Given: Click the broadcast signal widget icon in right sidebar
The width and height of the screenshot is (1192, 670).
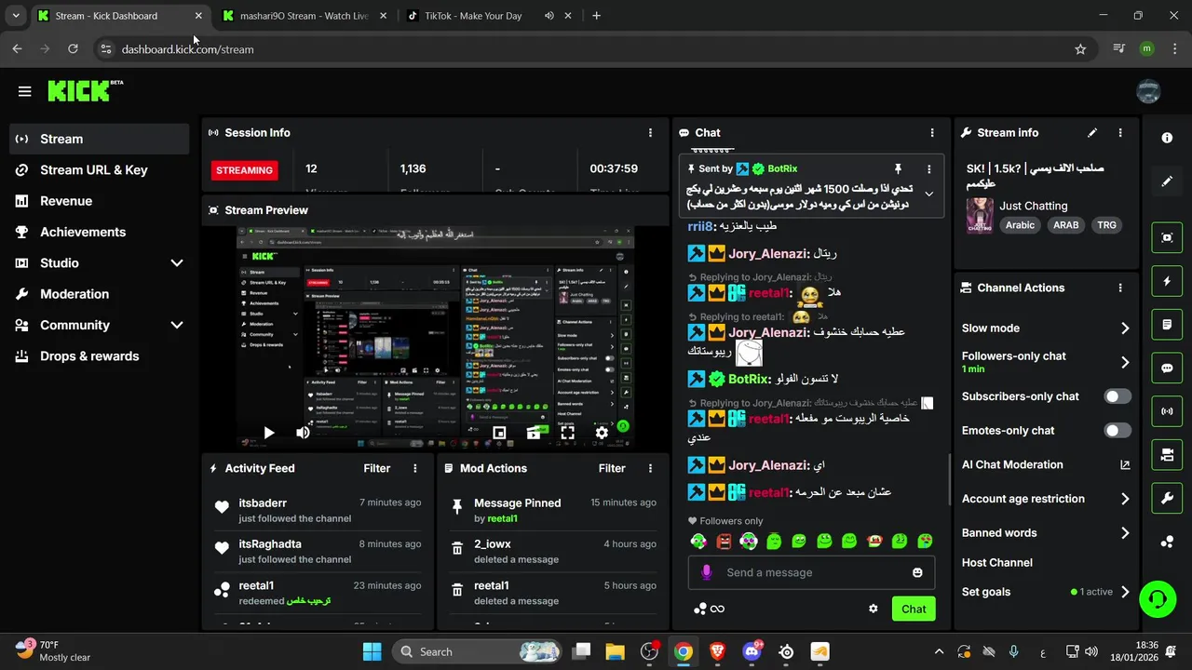Looking at the screenshot, I should pyautogui.click(x=1167, y=411).
